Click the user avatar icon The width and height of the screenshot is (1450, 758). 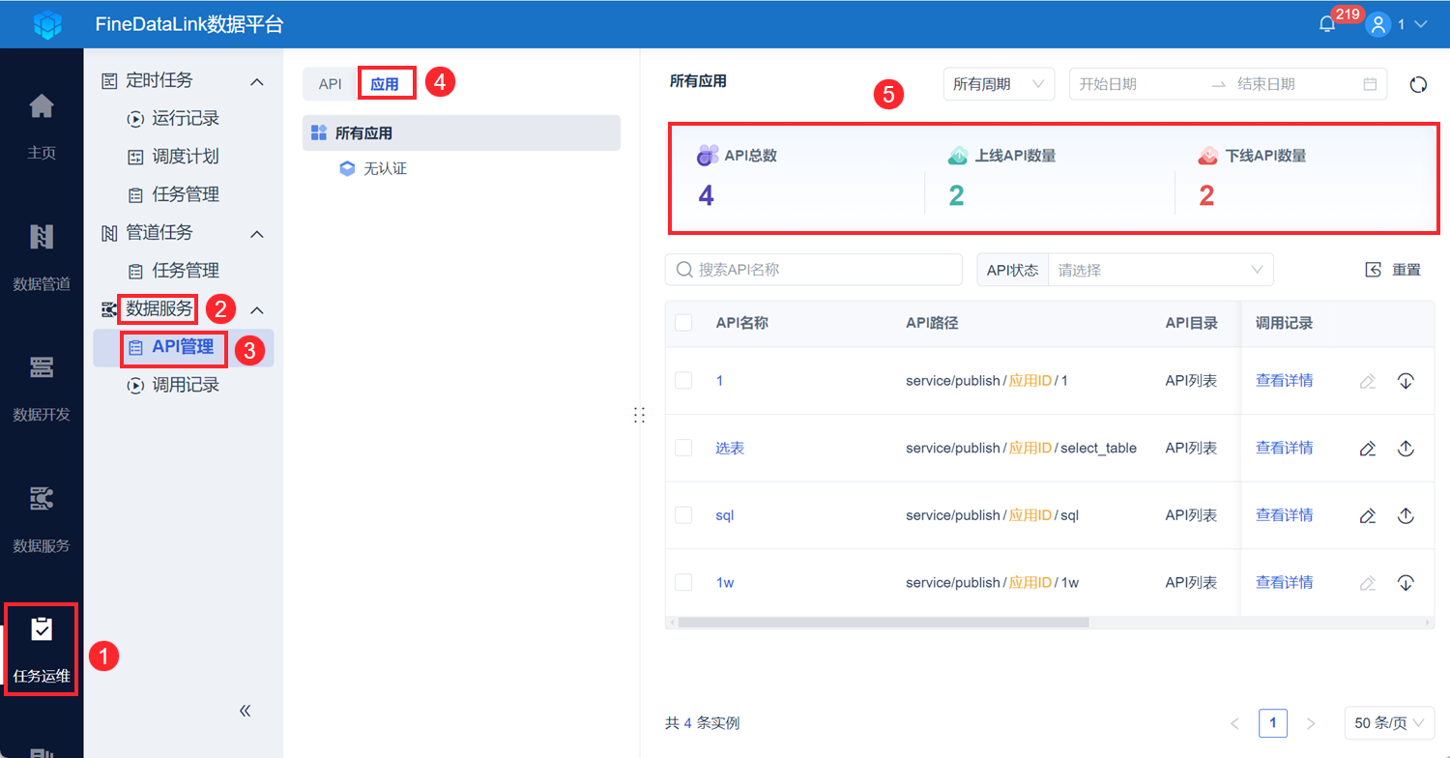coord(1377,25)
